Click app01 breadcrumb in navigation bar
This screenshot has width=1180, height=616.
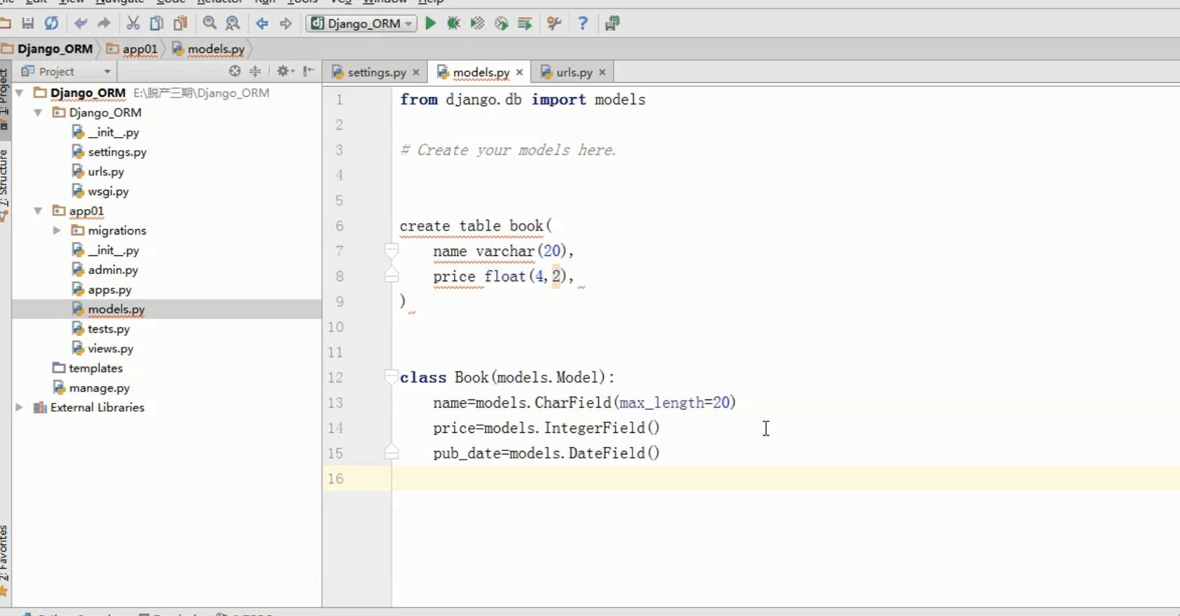pyautogui.click(x=132, y=49)
